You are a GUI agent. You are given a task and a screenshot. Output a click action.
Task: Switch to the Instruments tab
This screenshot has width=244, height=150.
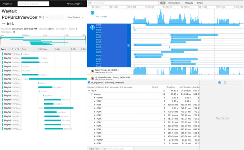[174, 3]
